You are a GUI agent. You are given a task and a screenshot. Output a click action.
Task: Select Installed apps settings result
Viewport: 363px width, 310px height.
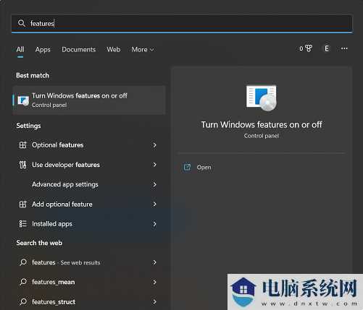coord(89,224)
